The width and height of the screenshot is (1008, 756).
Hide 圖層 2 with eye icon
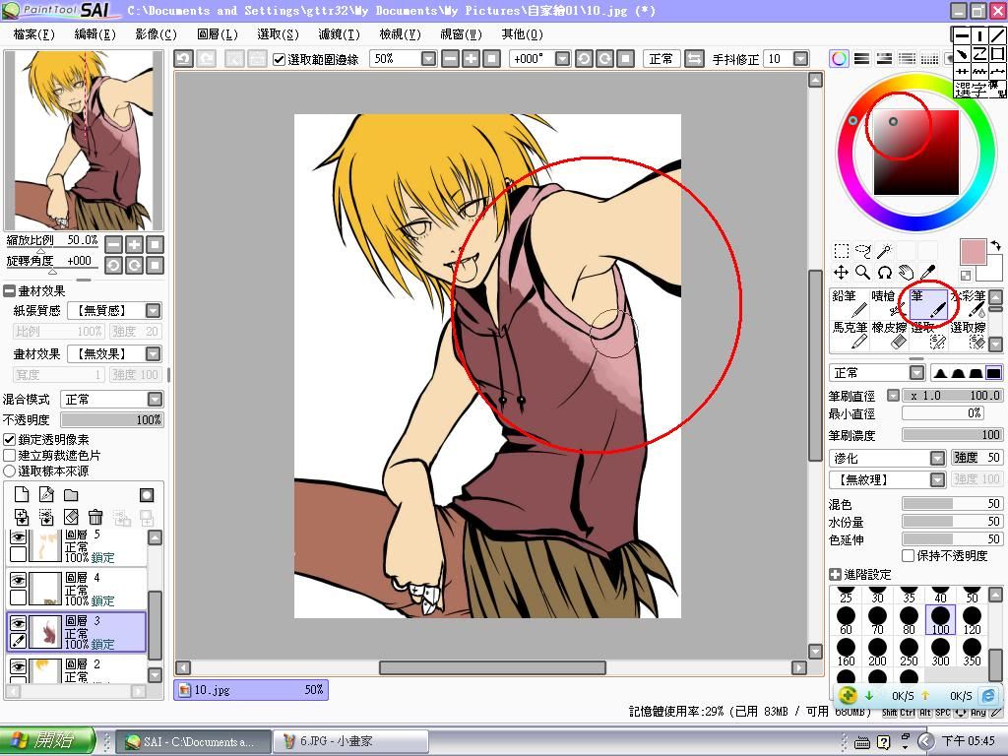(18, 666)
